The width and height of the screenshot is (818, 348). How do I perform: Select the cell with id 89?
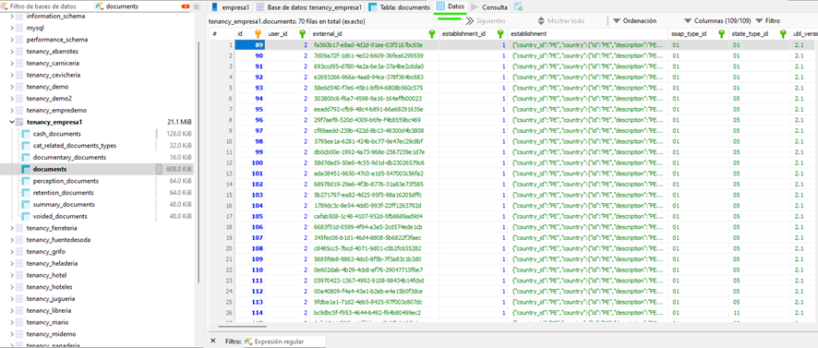[250, 45]
